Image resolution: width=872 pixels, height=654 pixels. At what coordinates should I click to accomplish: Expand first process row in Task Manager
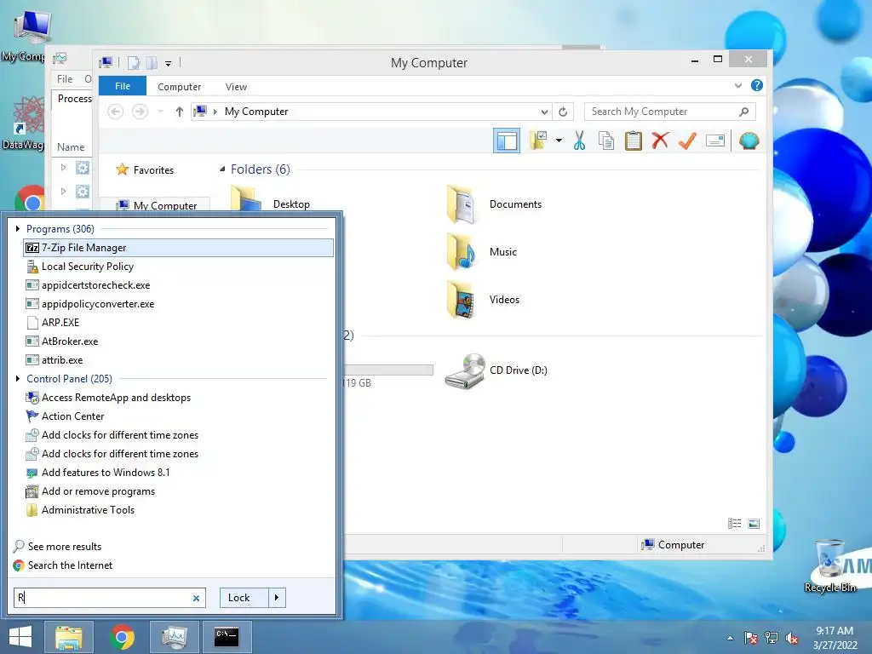point(63,167)
